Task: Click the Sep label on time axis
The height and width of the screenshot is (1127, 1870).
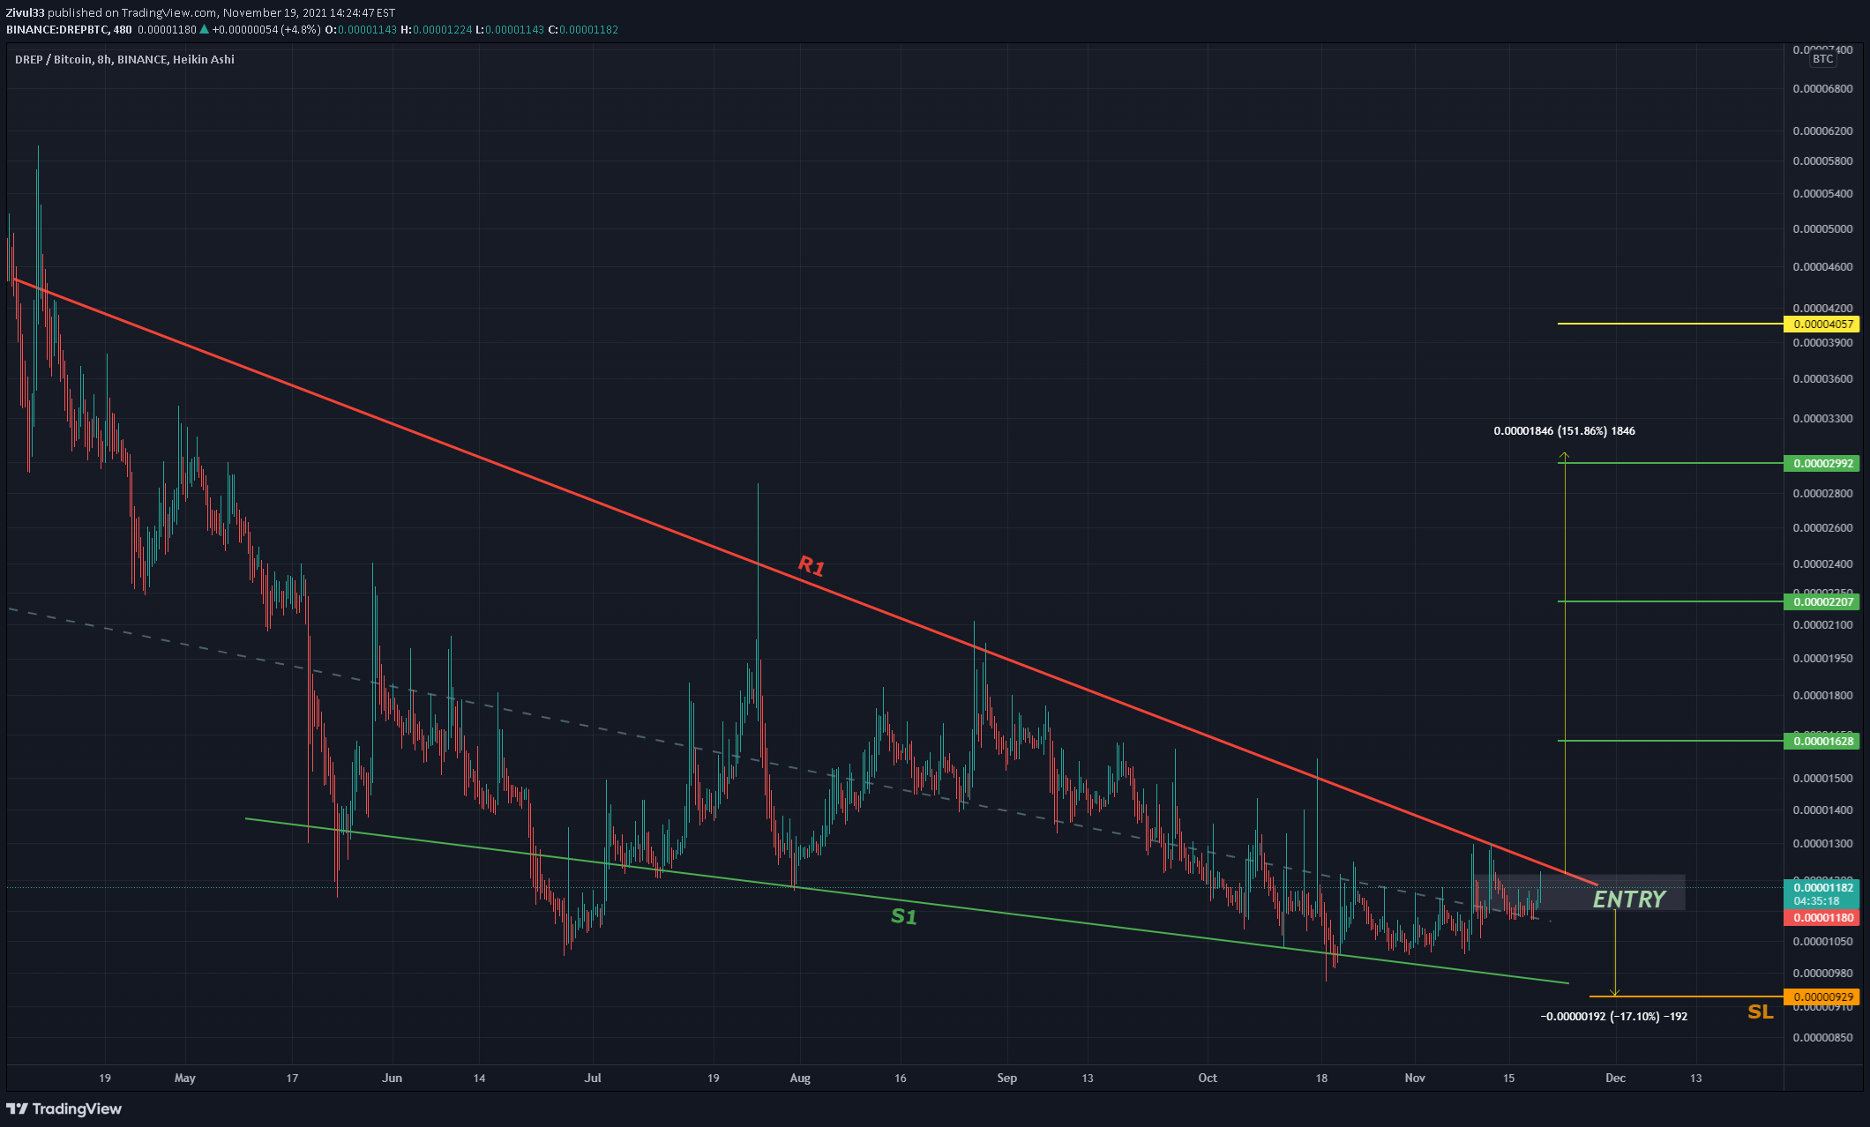Action: point(1006,1078)
